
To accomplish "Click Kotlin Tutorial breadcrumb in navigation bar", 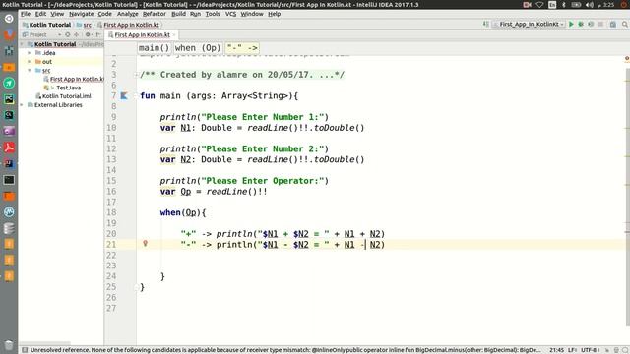I will click(x=46, y=25).
